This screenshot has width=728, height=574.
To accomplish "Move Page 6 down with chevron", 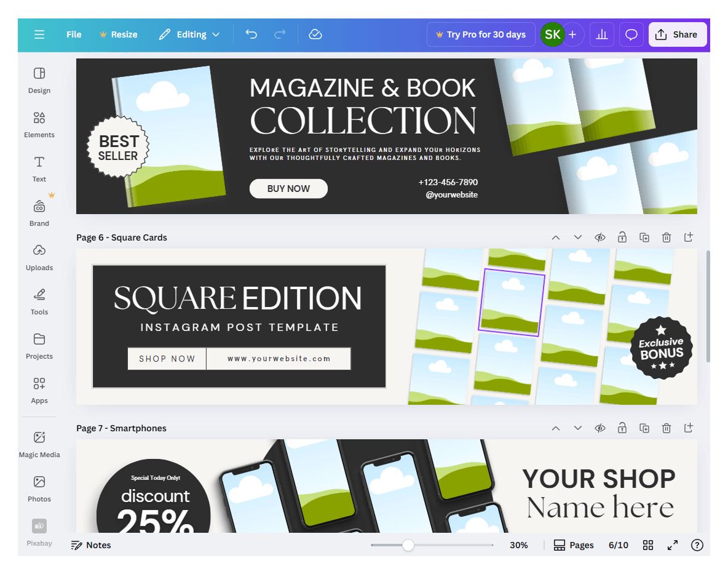I will click(577, 237).
